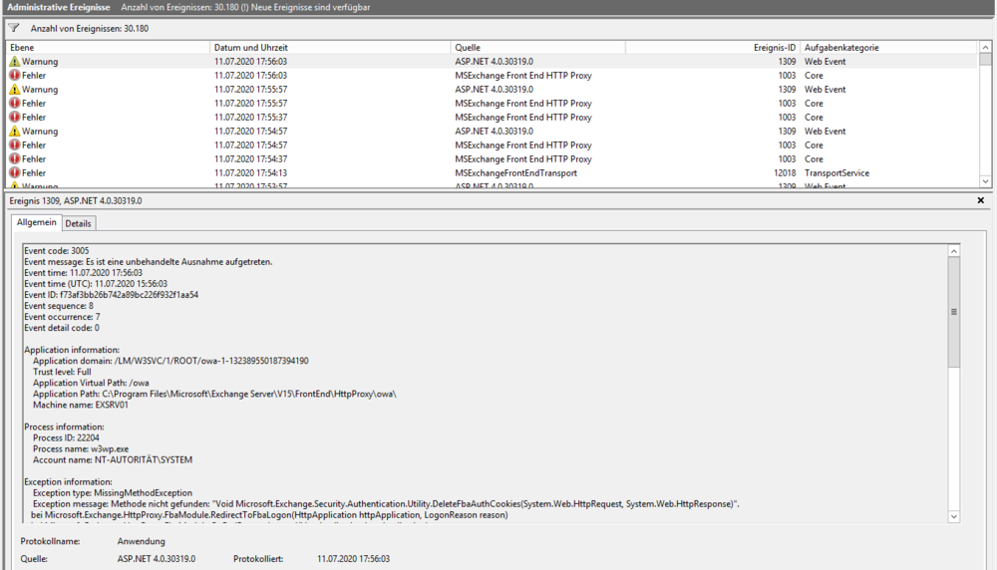This screenshot has height=570, width=997.
Task: Click the warning icon in the 17:56:03 row
Action: coord(14,62)
